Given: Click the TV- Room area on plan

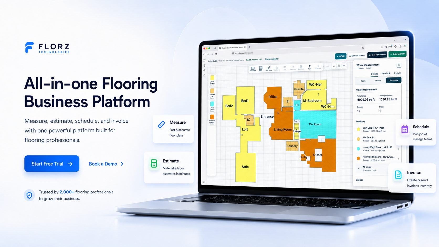Looking at the screenshot, I should tap(315, 124).
